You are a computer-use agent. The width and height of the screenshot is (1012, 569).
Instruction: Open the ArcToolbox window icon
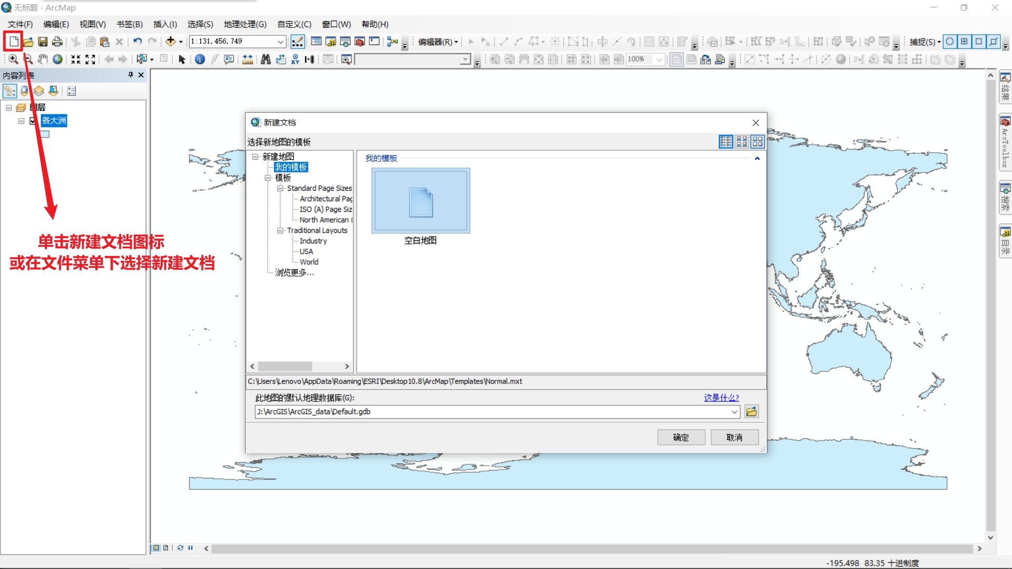pos(359,42)
